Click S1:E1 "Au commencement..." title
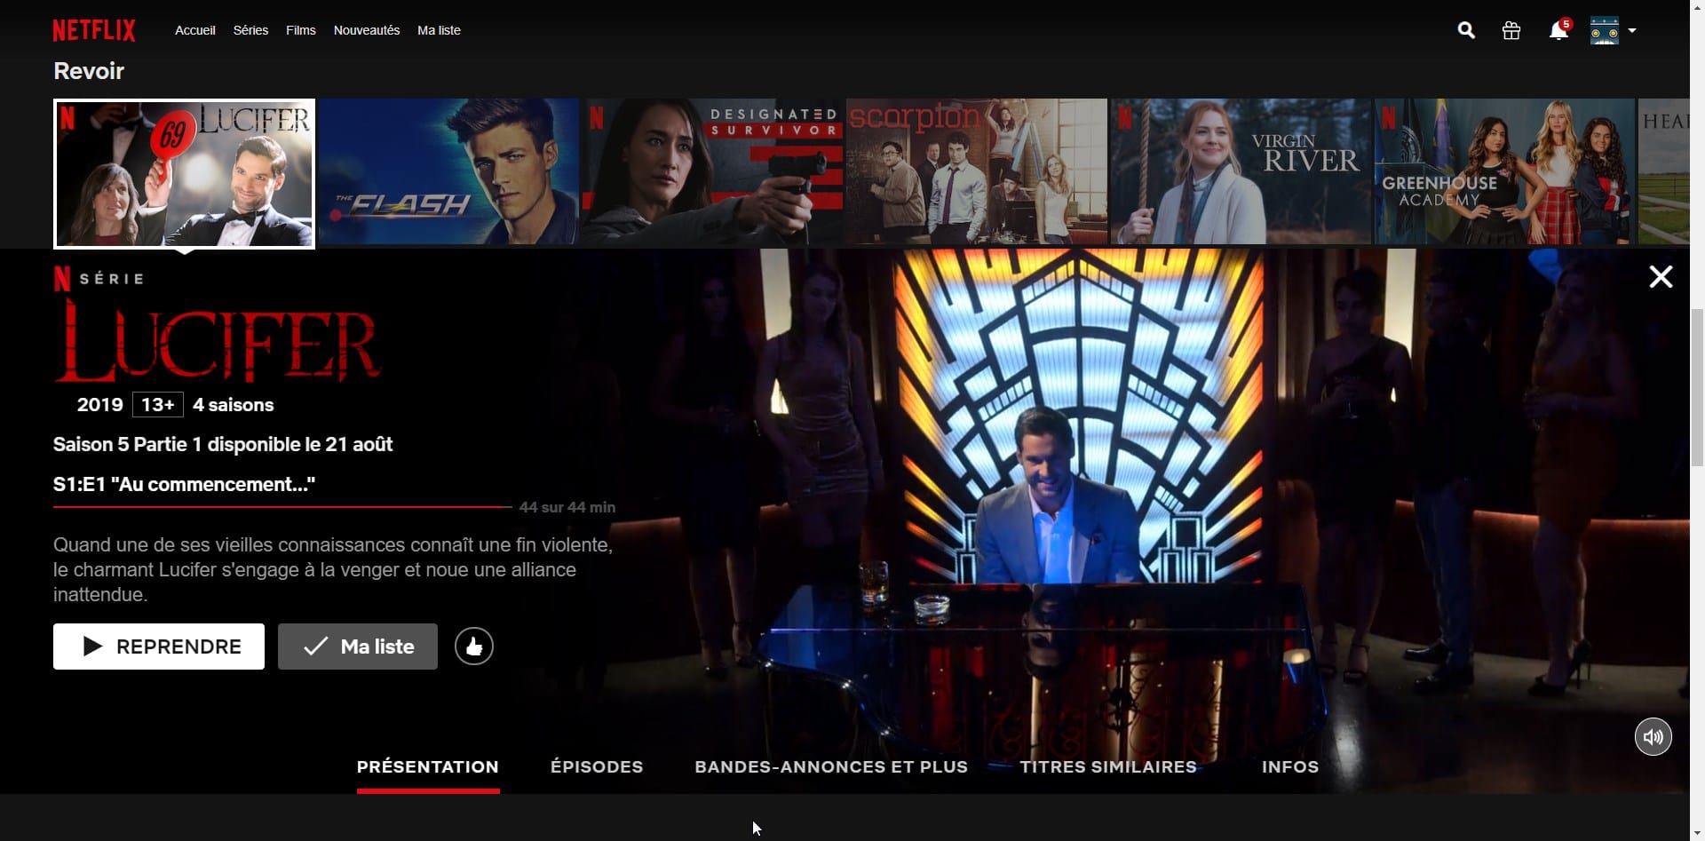Viewport: 1705px width, 841px height. coord(184,484)
